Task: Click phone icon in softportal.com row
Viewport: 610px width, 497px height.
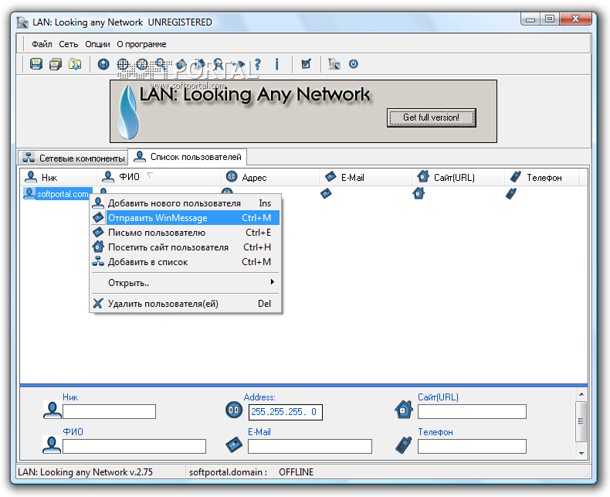Action: point(511,193)
